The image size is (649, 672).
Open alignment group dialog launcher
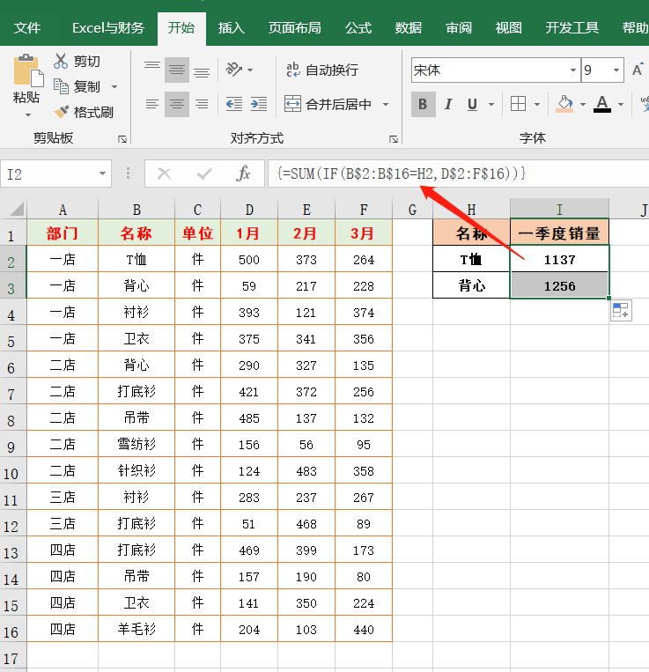394,139
